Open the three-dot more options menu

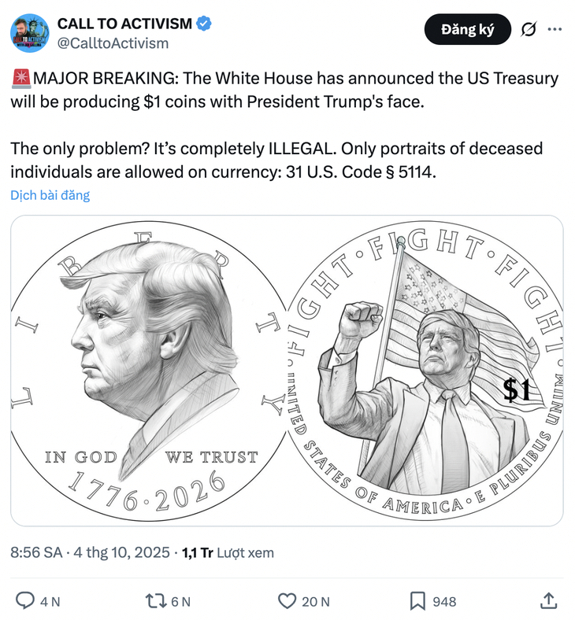tap(555, 29)
